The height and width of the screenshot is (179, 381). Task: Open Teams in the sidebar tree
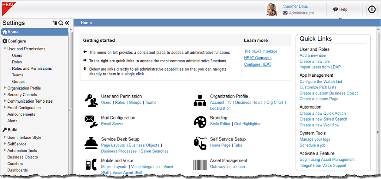pyautogui.click(x=18, y=75)
